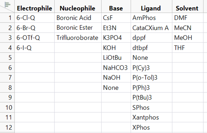Click the 6-I-Q electrophile cell

(34, 48)
